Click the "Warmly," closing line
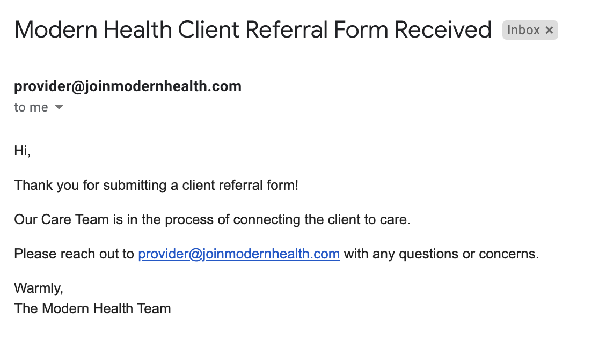This screenshot has width=599, height=341. click(x=39, y=288)
